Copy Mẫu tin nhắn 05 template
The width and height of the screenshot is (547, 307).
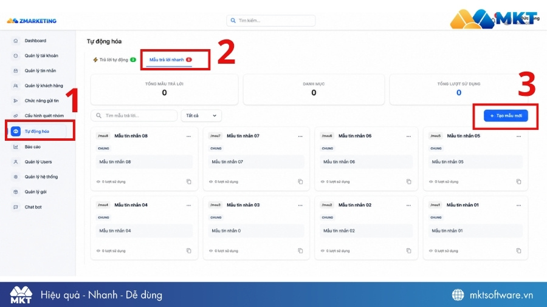tap(519, 181)
